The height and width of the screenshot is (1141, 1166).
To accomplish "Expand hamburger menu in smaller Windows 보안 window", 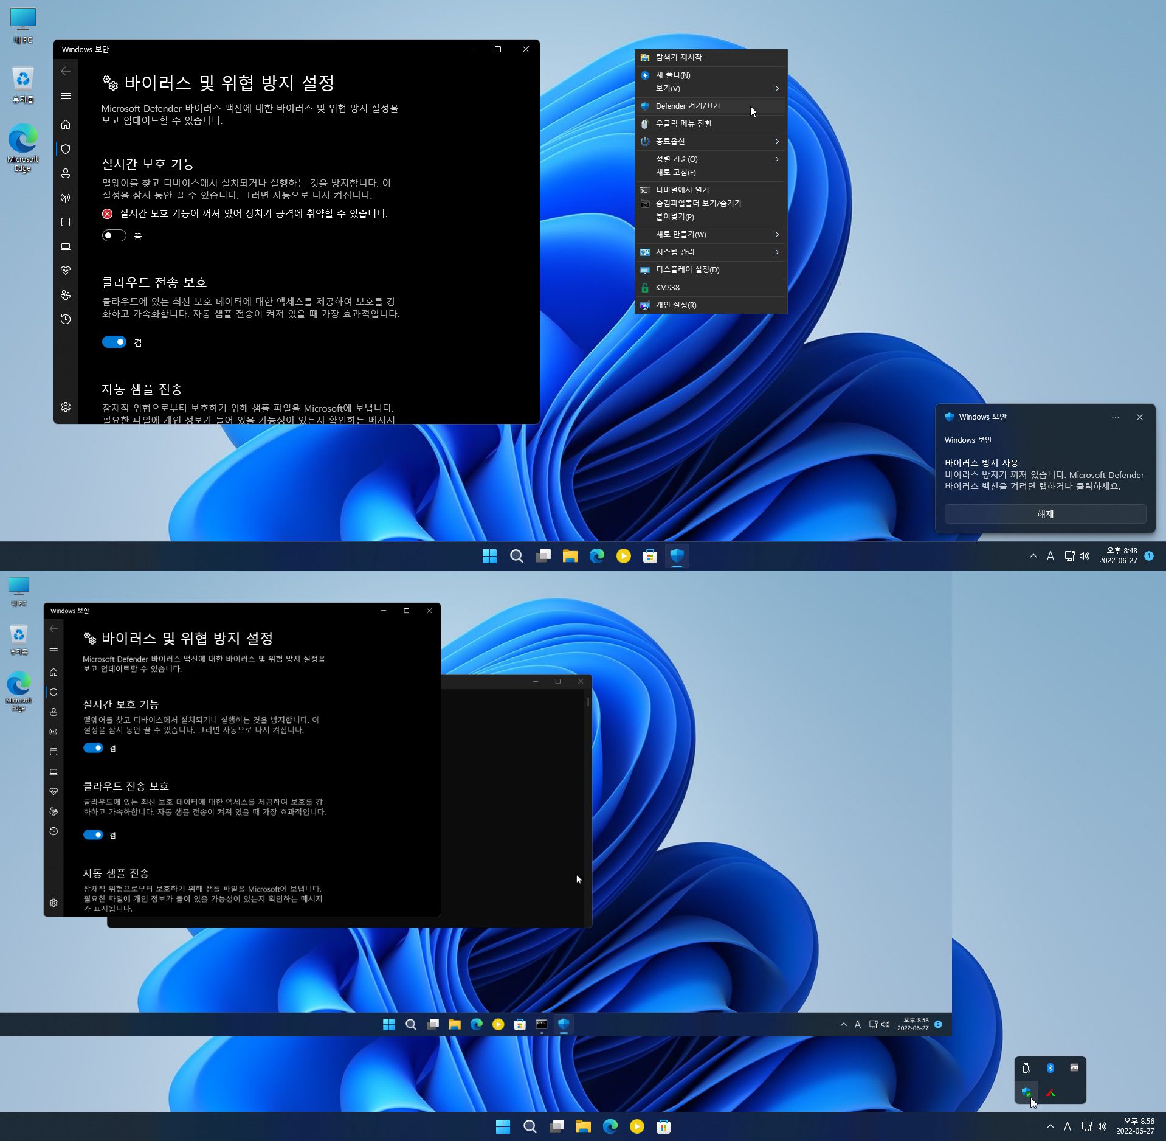I will point(53,649).
